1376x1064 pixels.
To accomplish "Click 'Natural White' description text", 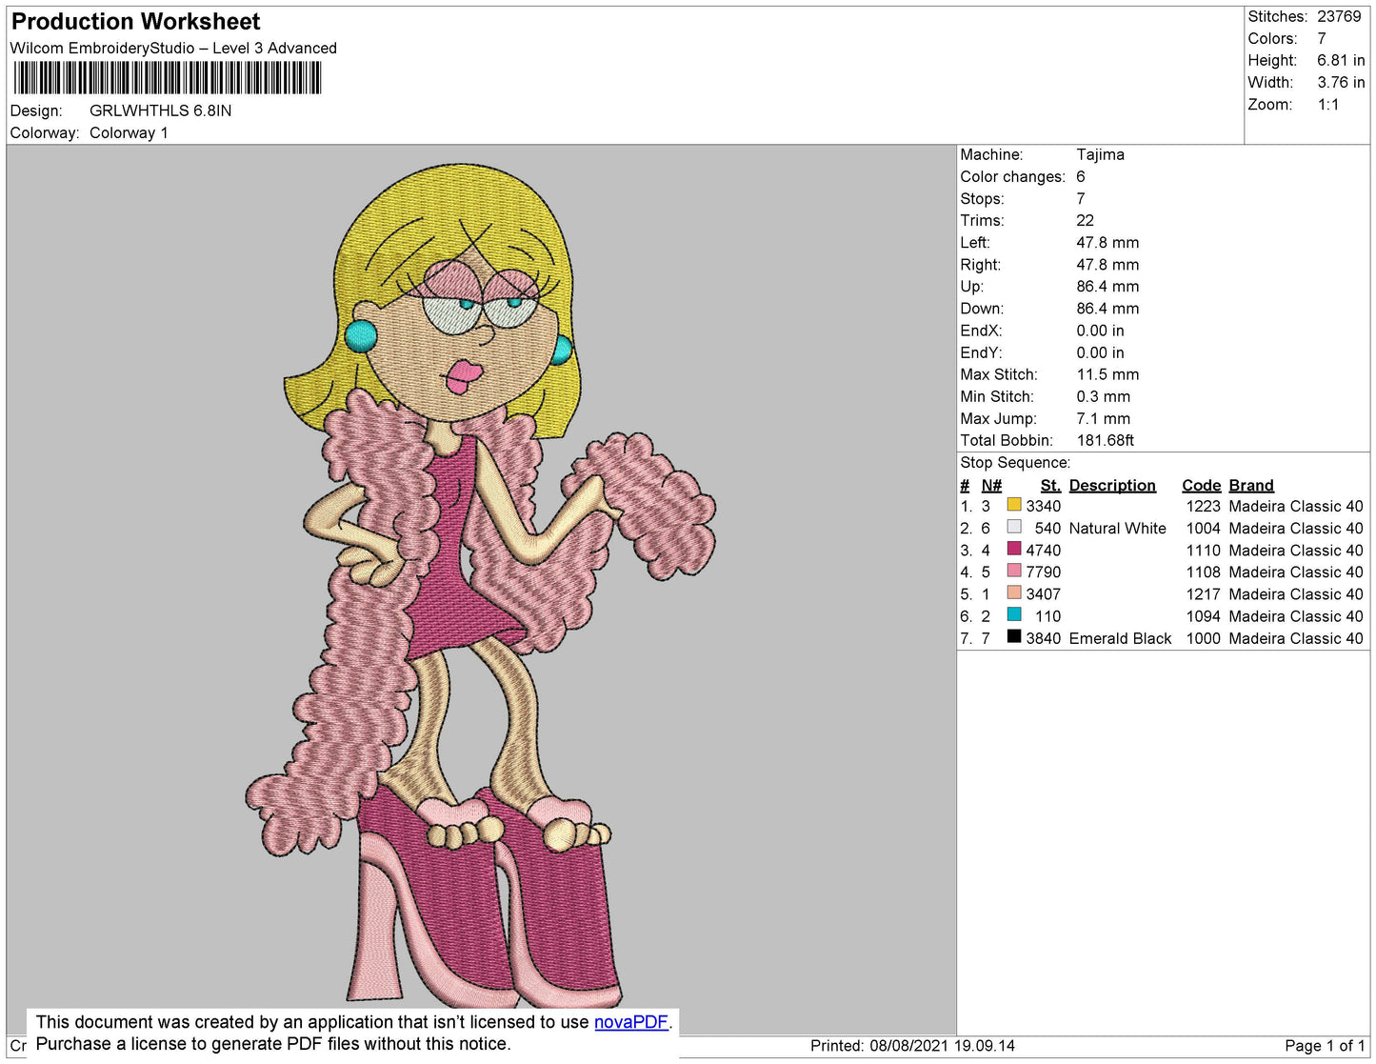I will tap(1117, 528).
